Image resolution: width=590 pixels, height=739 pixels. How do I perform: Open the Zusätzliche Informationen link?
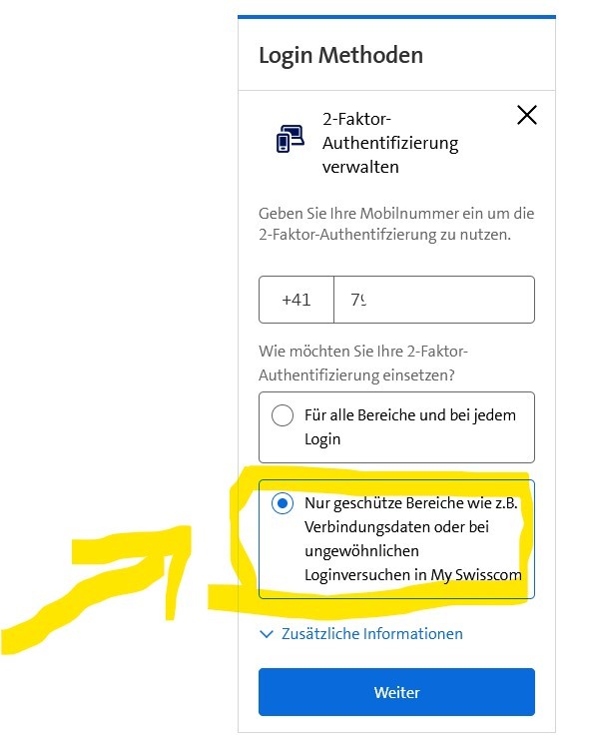point(371,634)
